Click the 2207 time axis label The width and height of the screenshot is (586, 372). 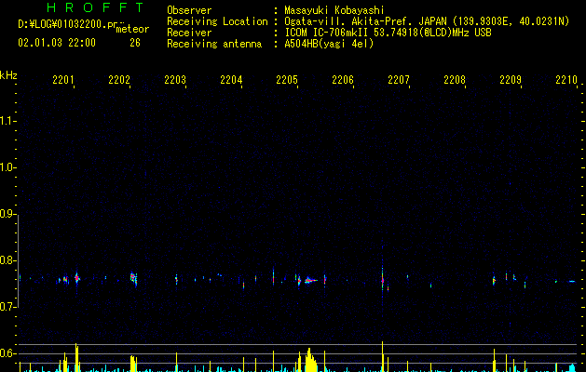(399, 80)
